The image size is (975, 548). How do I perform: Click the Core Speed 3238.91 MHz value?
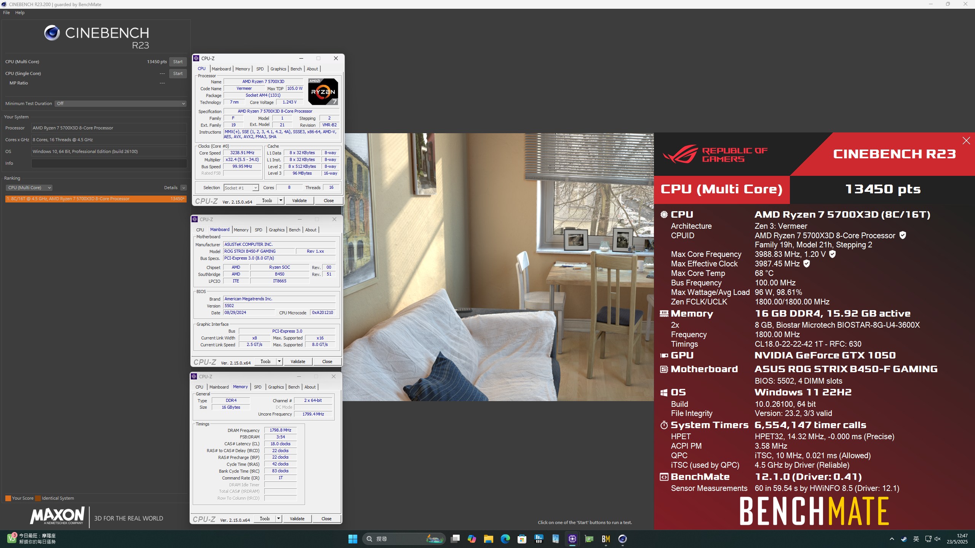(242, 153)
